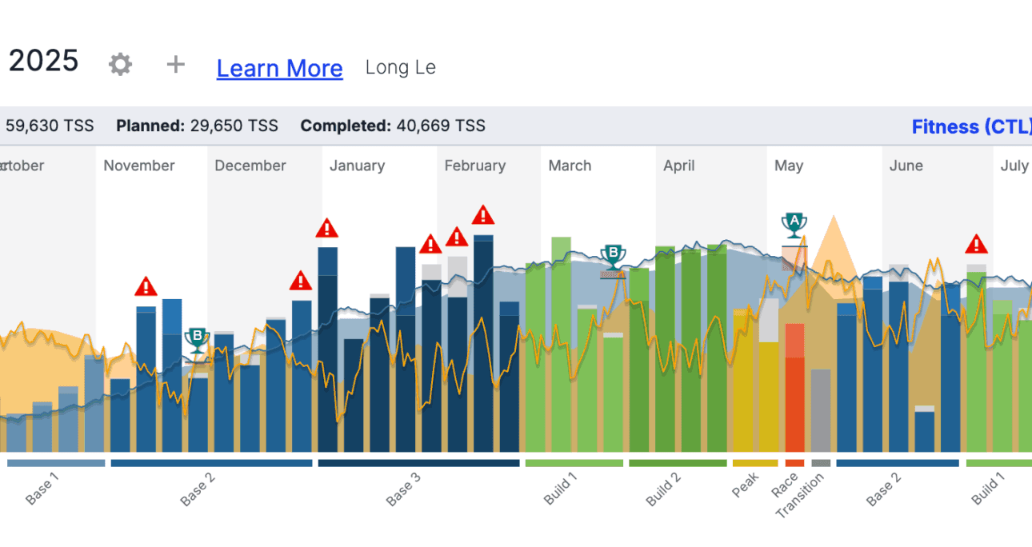Click the plus icon to add a new item
This screenshot has width=1032, height=547.
[174, 64]
